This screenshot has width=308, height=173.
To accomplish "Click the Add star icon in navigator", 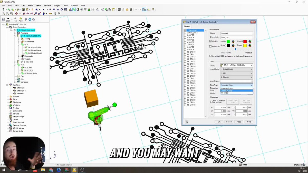I will point(21,19).
